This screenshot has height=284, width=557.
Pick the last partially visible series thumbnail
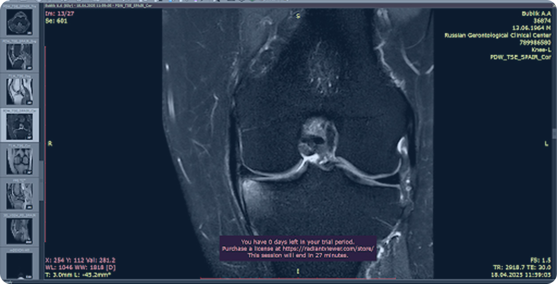[x=20, y=264]
